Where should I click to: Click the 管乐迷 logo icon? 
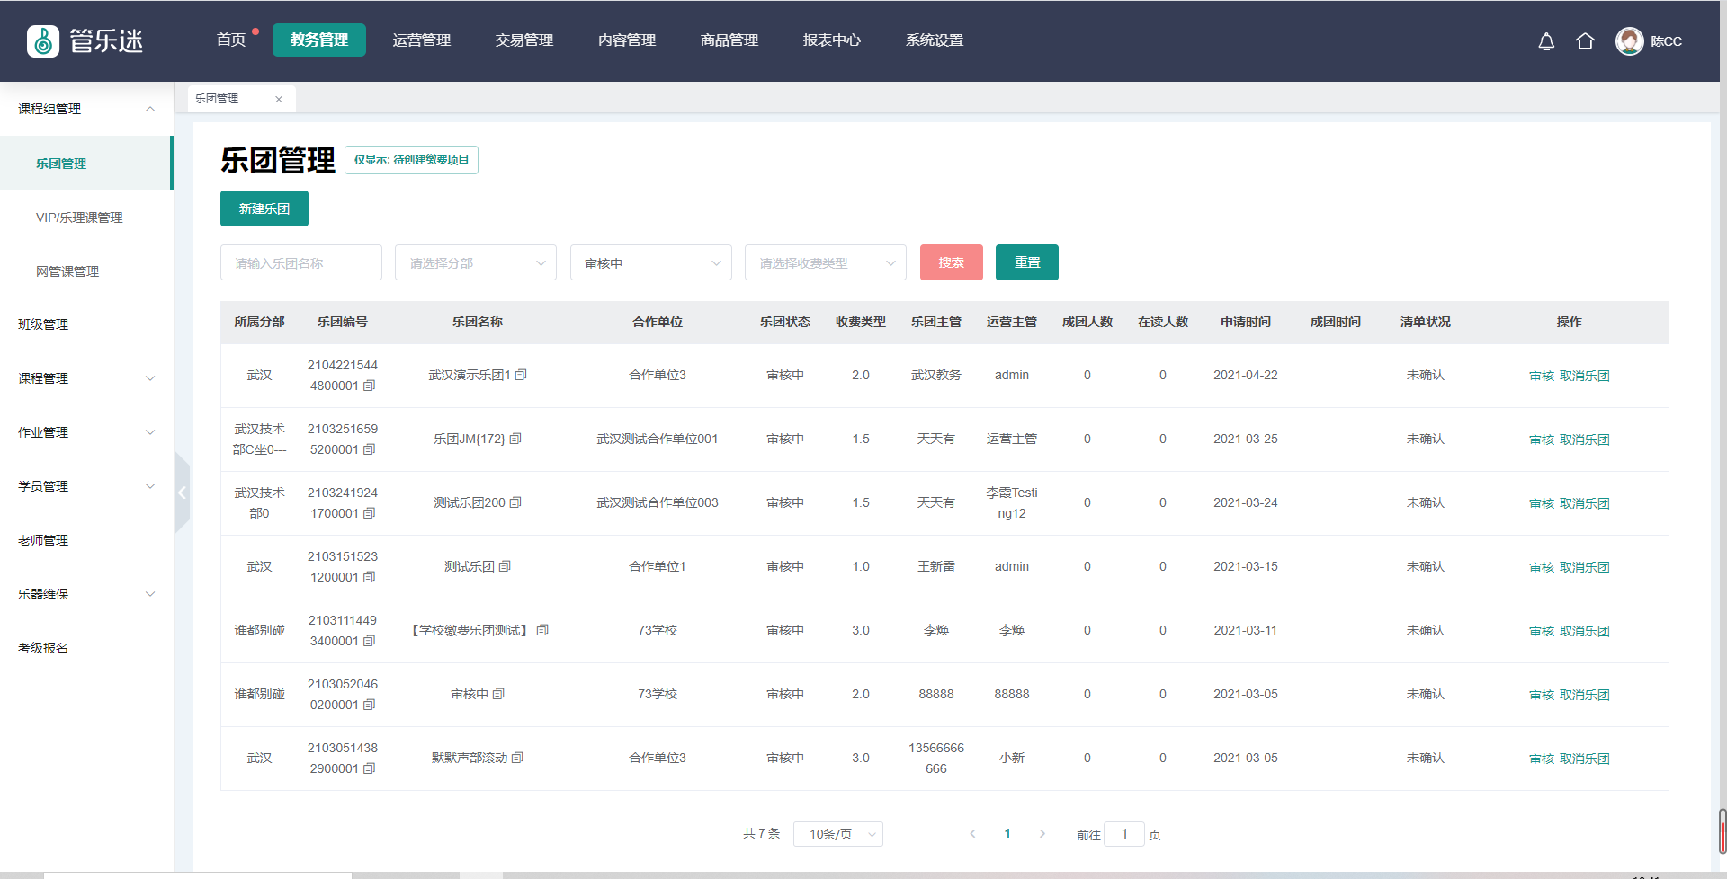43,40
